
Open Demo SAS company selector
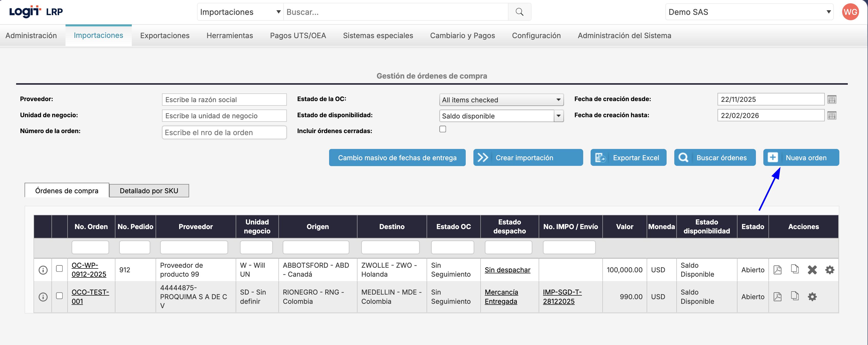pos(749,12)
